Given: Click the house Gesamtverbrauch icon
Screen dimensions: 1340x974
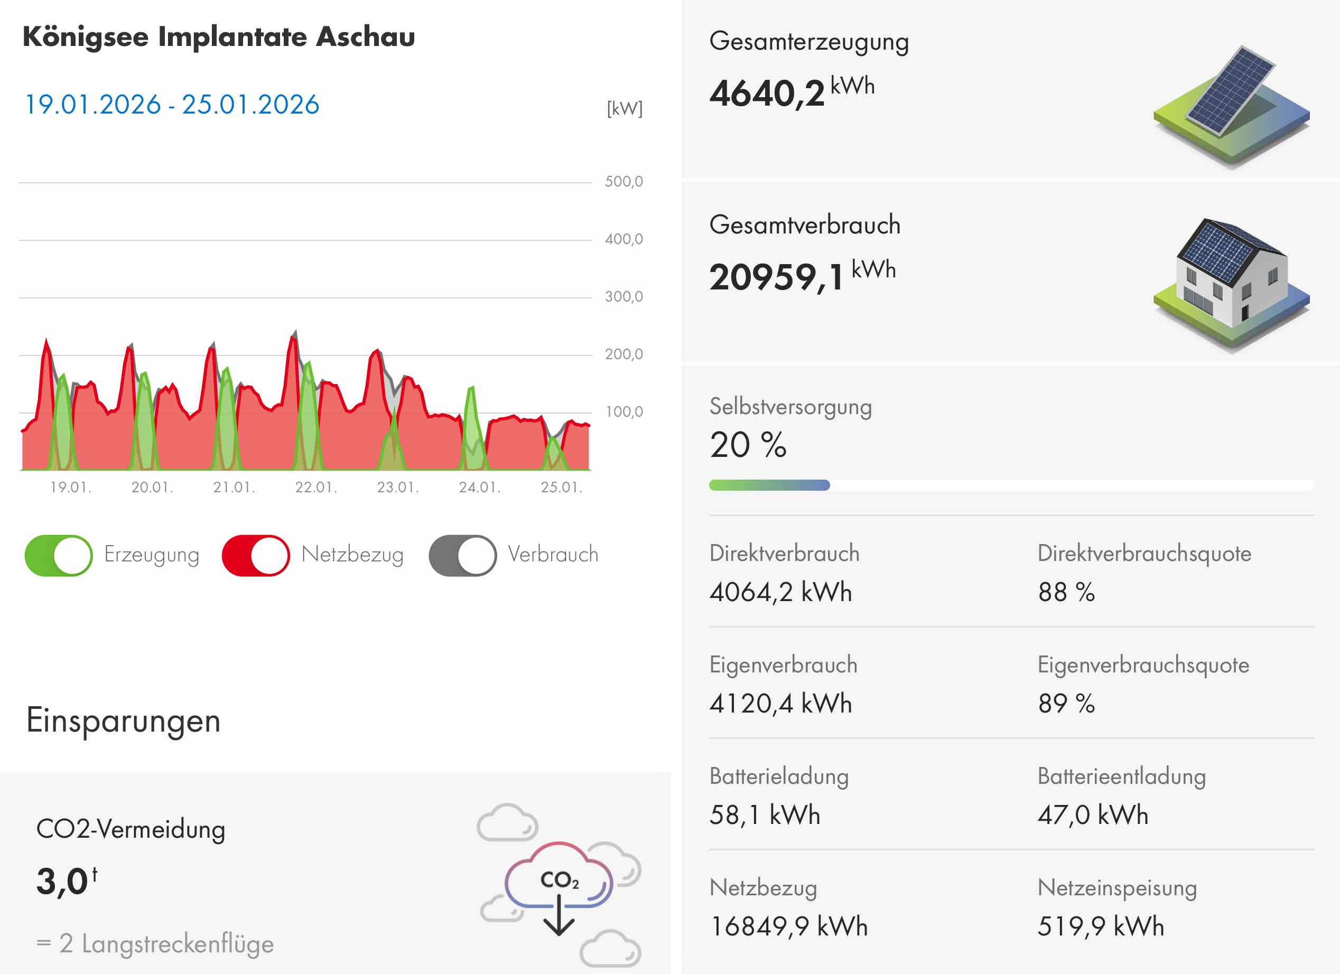Looking at the screenshot, I should click(1231, 285).
